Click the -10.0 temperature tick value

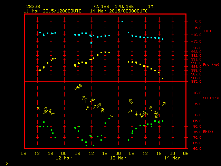coord(196,35)
